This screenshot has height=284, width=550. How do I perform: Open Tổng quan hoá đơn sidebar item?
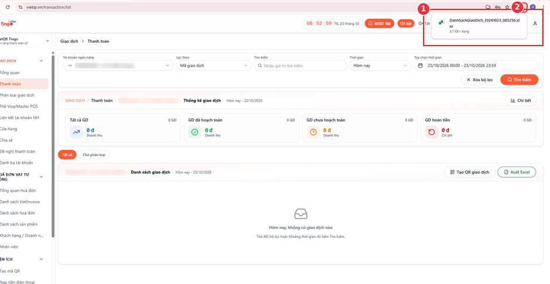(18, 191)
